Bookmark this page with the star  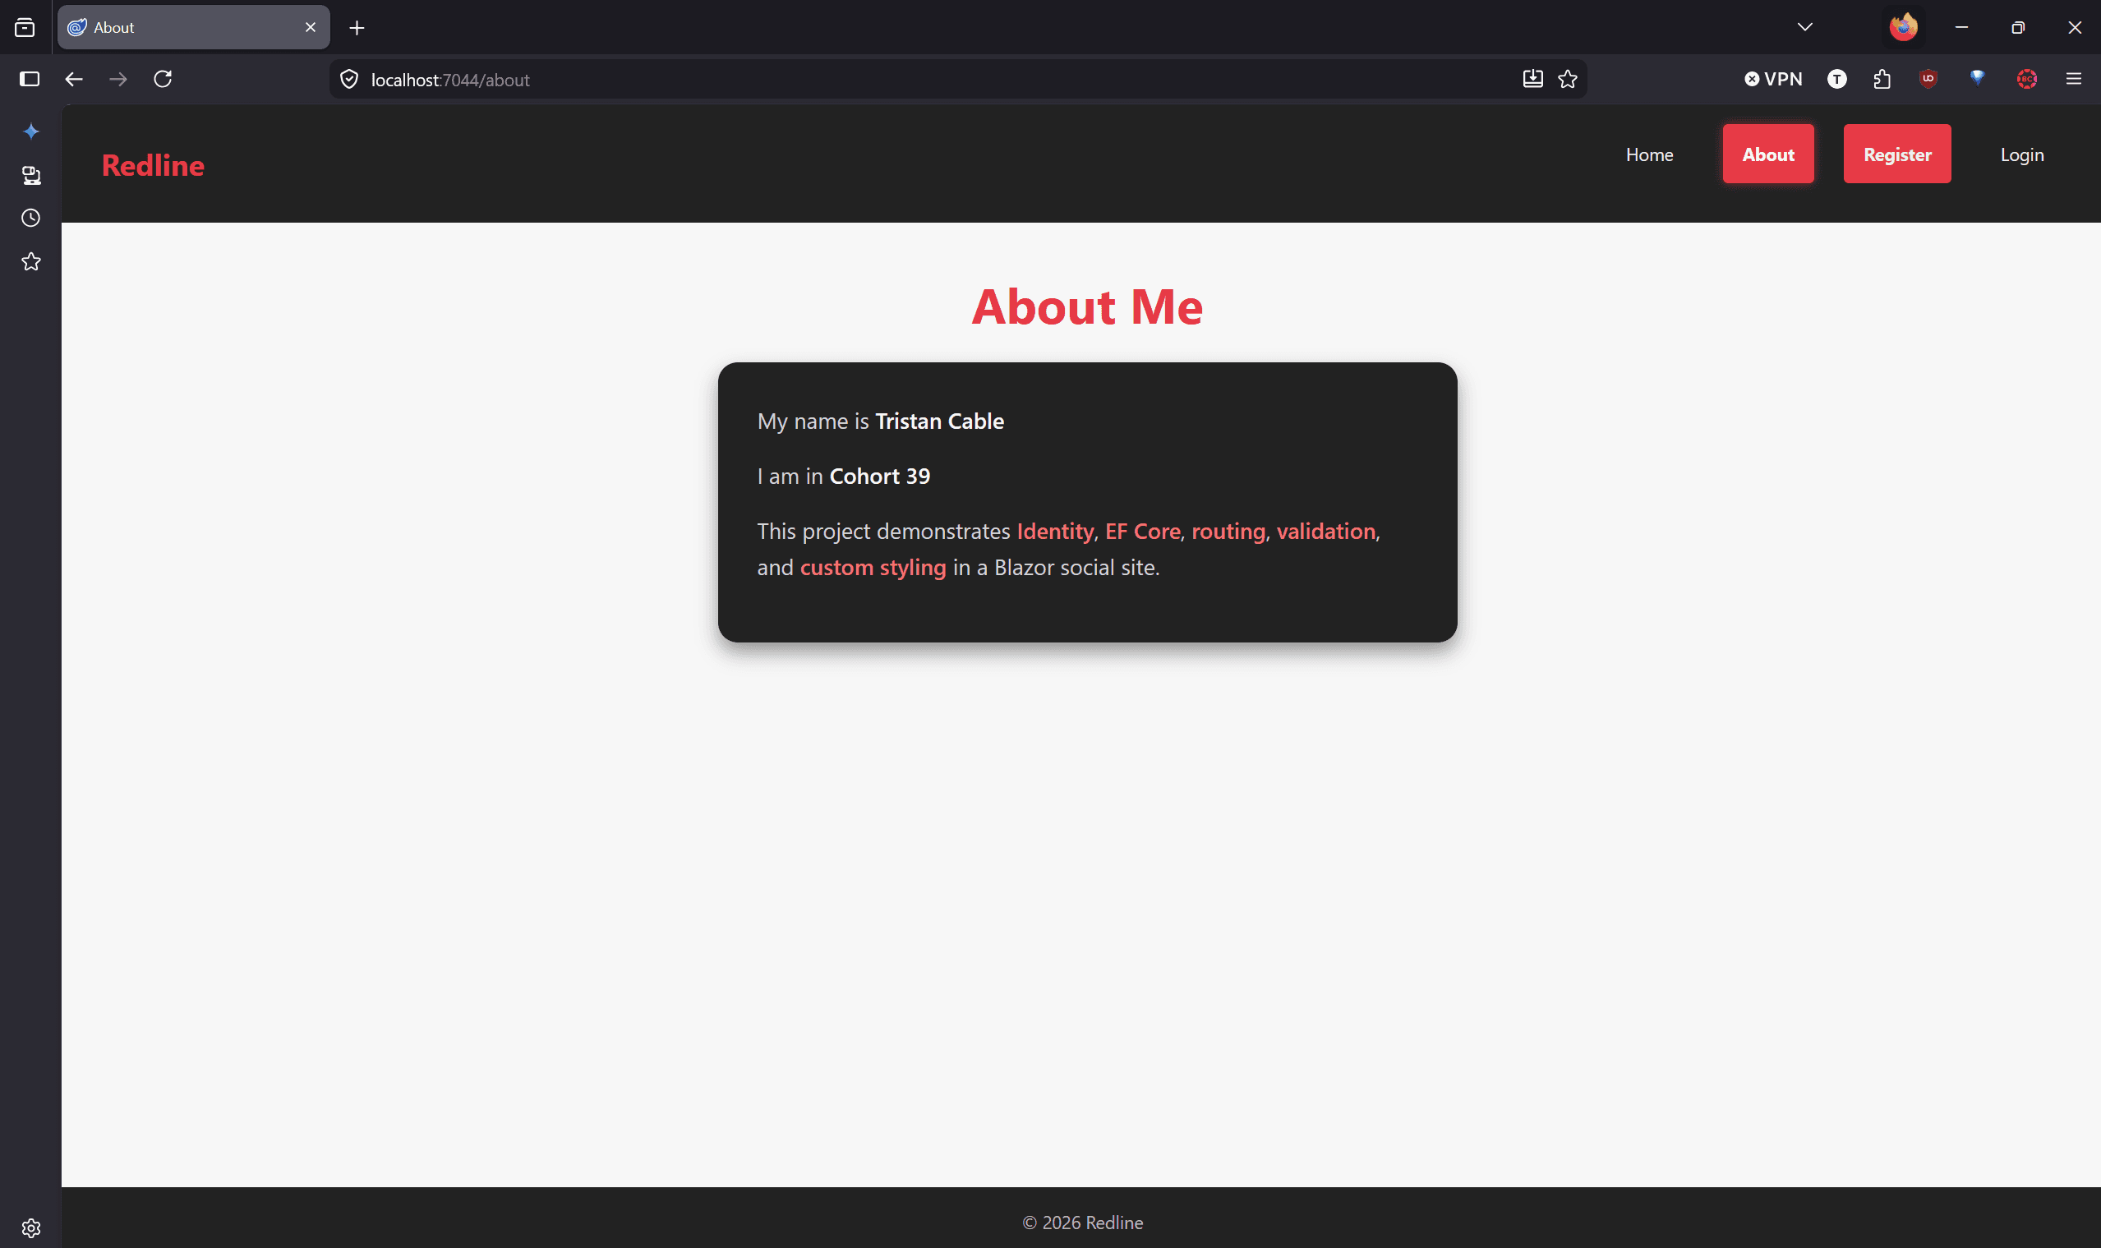tap(1568, 79)
